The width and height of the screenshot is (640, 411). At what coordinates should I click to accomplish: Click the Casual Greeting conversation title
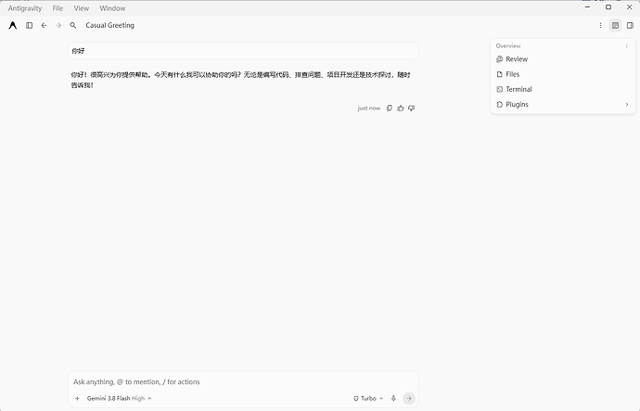click(x=109, y=25)
